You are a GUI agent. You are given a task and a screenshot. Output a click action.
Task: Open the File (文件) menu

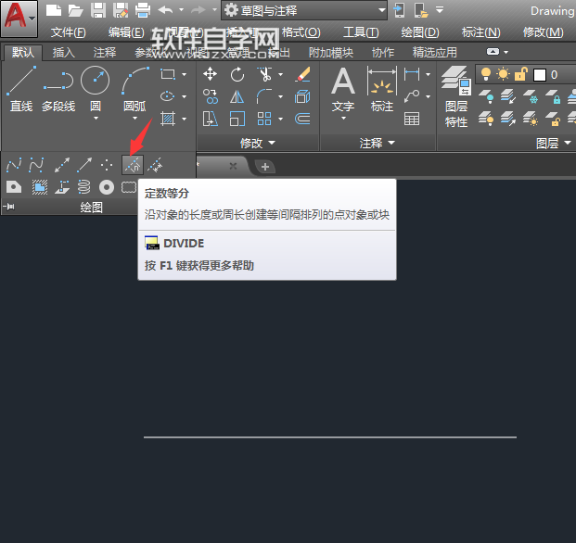click(x=69, y=32)
